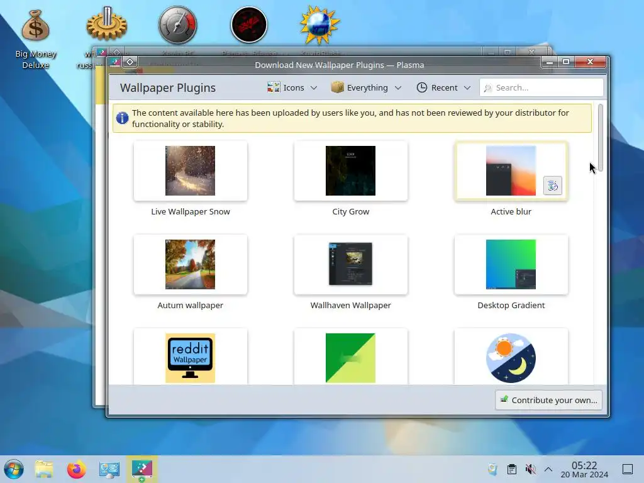This screenshot has width=644, height=483.
Task: Select the Wallhaven Wallpaper thumbnail
Action: (350, 264)
